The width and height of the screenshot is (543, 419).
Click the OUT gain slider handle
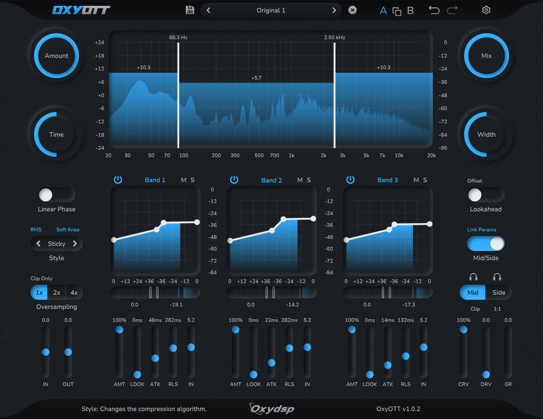point(68,352)
